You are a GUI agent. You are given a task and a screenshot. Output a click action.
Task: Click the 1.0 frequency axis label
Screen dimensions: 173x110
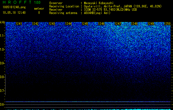click(2, 50)
